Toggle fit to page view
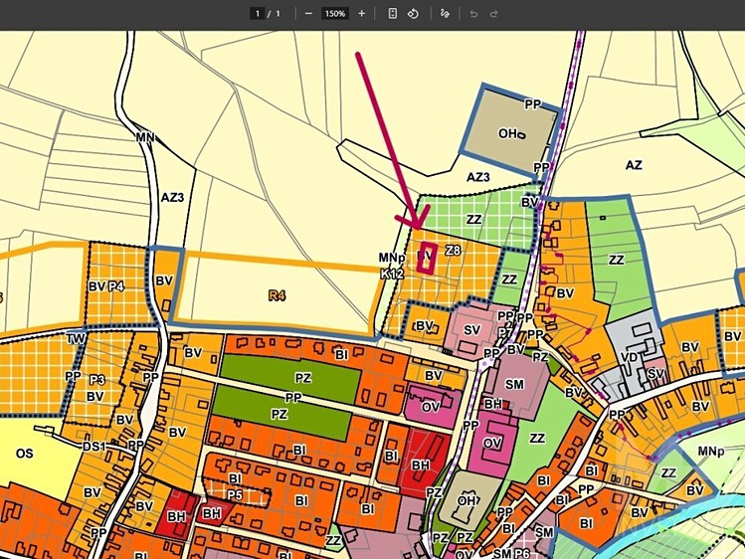This screenshot has height=559, width=745. point(393,14)
